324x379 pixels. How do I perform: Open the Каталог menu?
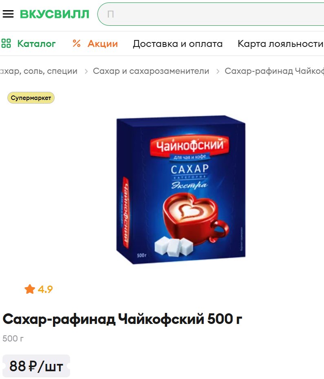(x=36, y=44)
